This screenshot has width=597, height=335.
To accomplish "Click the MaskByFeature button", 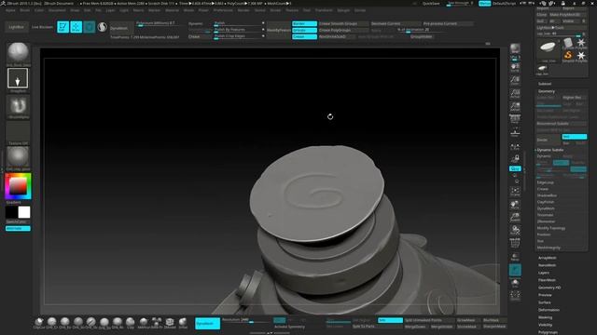I will click(x=279, y=30).
